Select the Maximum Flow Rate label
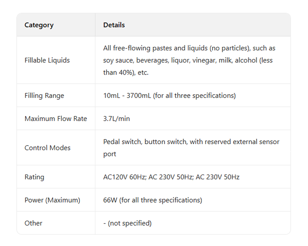Viewport: 308px width, 246px height. pyautogui.click(x=56, y=119)
